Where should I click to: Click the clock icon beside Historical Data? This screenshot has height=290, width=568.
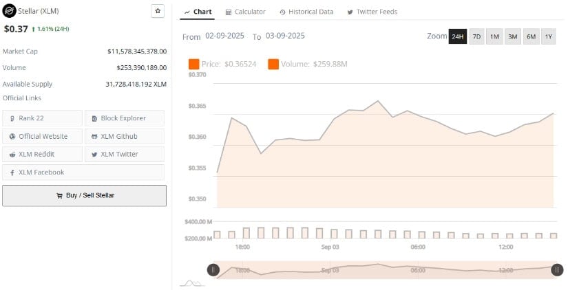282,12
